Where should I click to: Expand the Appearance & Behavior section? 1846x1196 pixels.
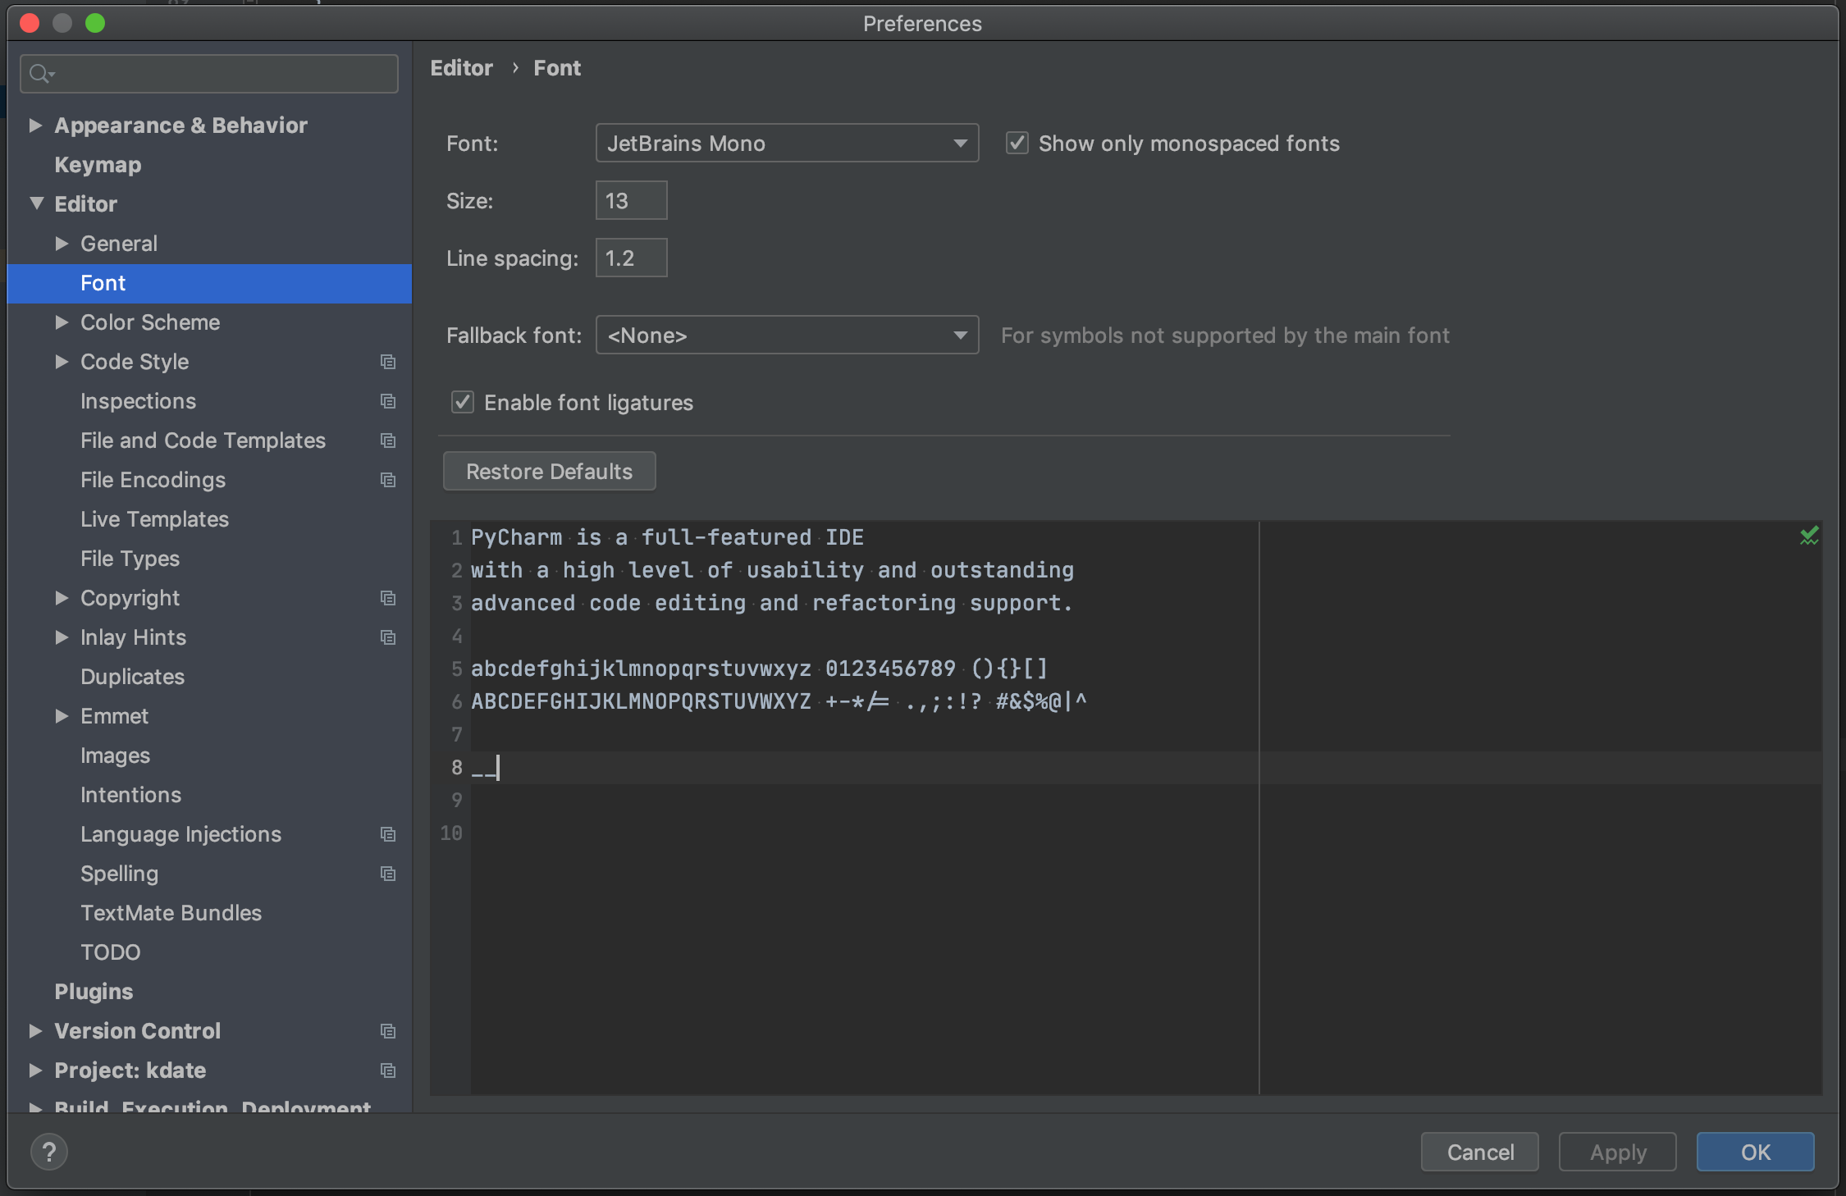coord(35,125)
